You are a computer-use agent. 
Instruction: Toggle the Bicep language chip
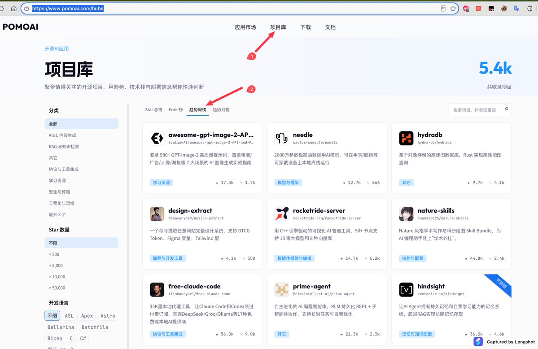(55, 338)
